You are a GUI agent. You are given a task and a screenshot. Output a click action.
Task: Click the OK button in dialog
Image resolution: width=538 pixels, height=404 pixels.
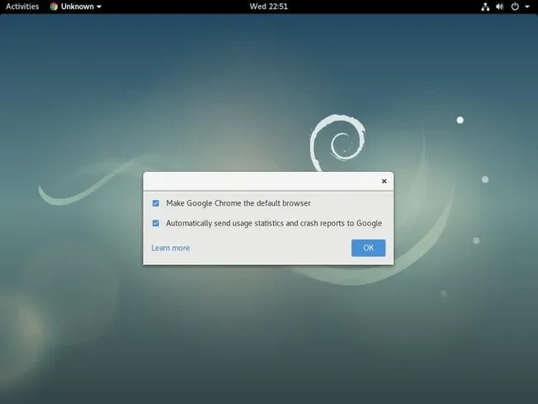(368, 248)
